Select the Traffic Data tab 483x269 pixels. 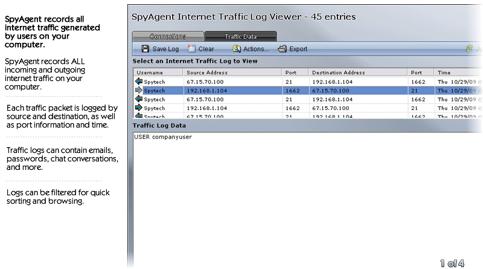tap(240, 36)
